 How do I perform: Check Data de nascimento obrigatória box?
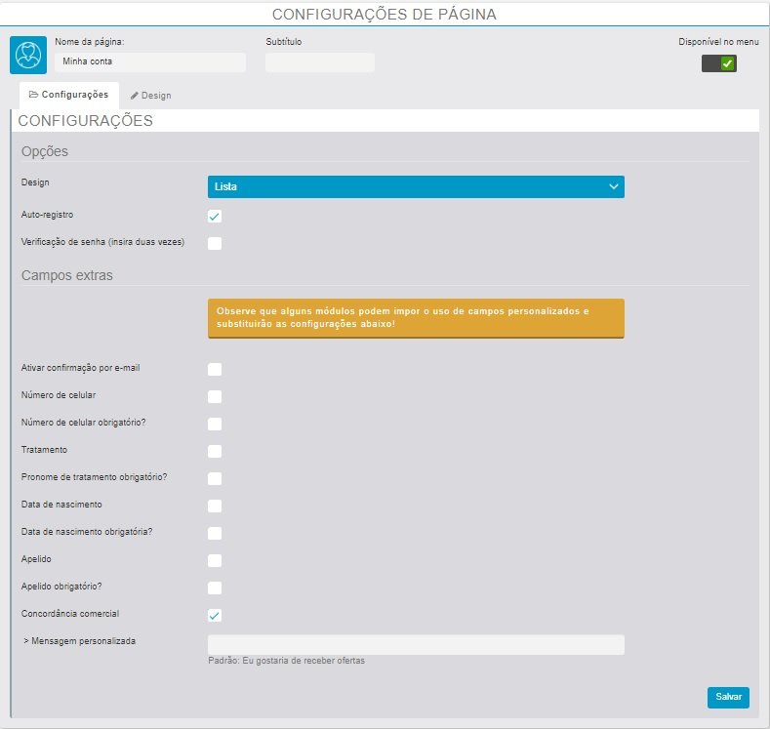[215, 533]
